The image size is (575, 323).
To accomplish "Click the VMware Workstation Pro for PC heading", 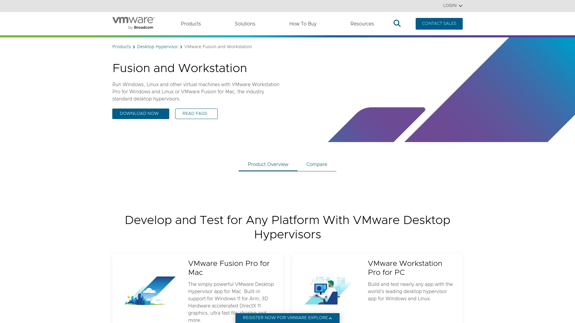I will tap(405, 268).
